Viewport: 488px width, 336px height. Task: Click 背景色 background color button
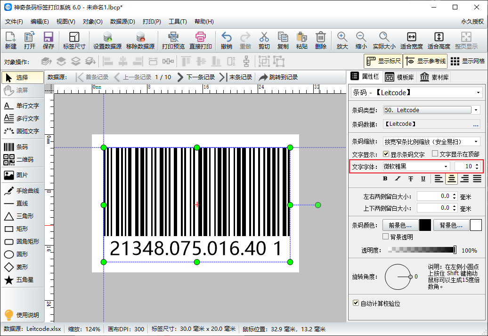pos(451,225)
